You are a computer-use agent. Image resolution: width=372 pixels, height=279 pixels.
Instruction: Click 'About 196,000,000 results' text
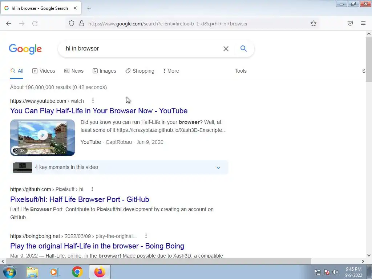[58, 87]
